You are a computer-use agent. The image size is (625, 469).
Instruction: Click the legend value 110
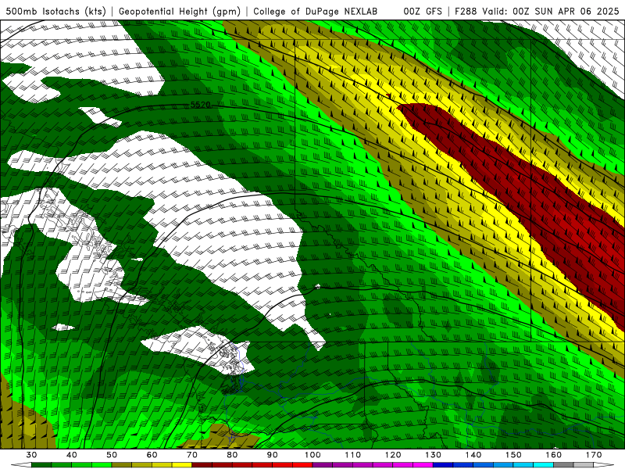coord(353,455)
